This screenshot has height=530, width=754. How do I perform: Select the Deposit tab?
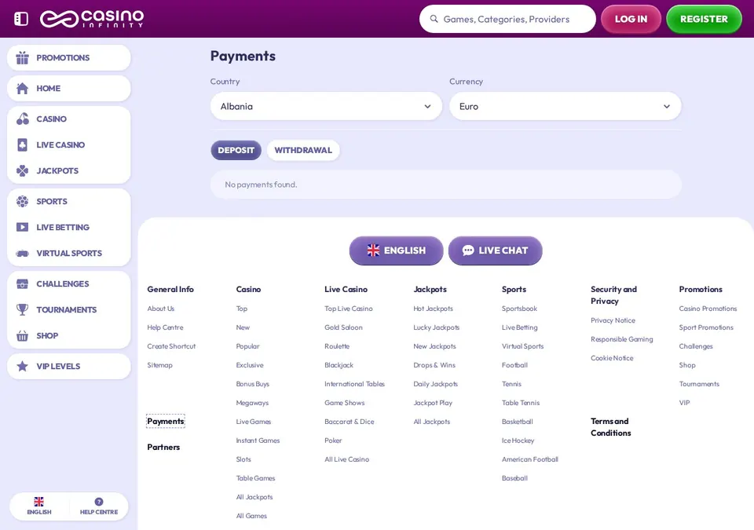(x=236, y=150)
